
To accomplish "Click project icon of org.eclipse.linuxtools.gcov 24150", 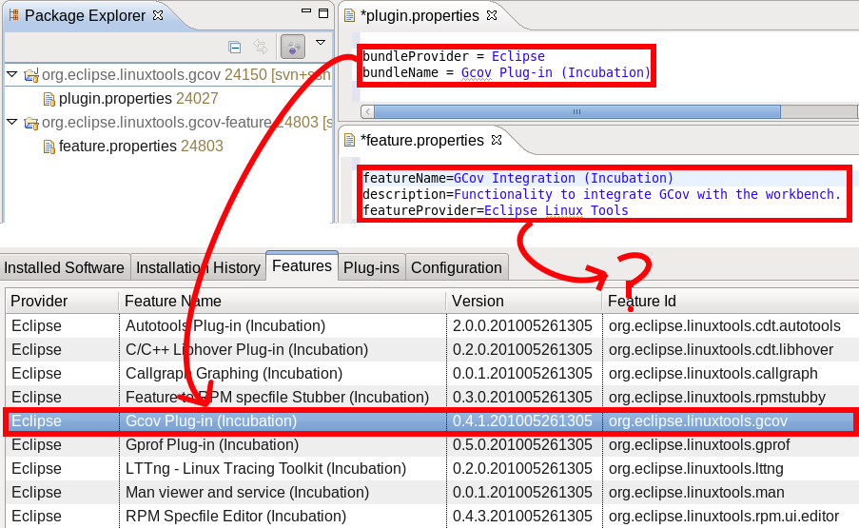I will (31, 75).
